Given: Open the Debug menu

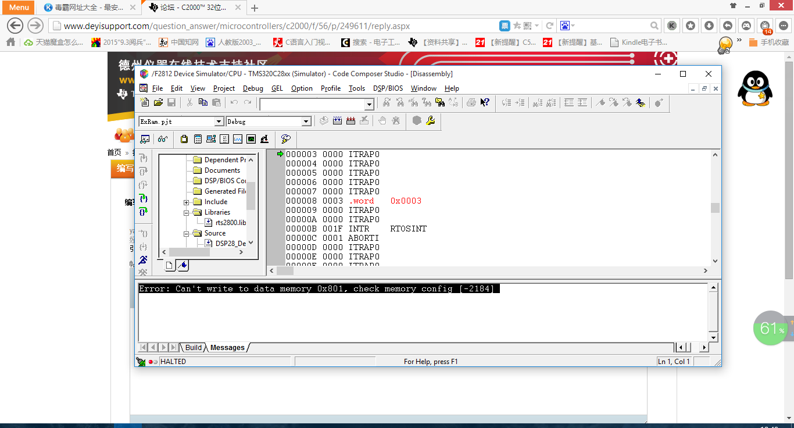Looking at the screenshot, I should tap(253, 88).
